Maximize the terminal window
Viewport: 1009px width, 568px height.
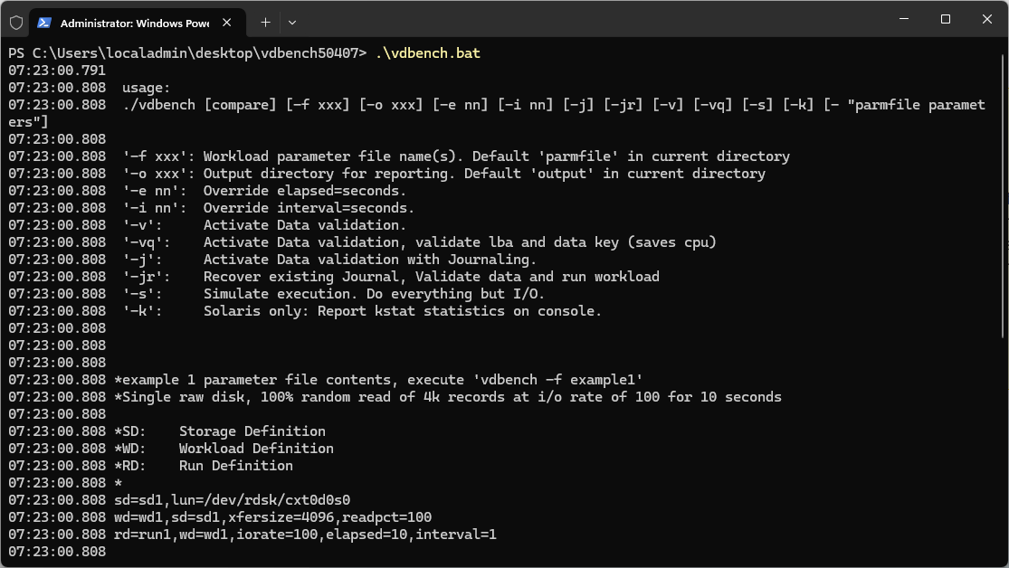click(946, 19)
